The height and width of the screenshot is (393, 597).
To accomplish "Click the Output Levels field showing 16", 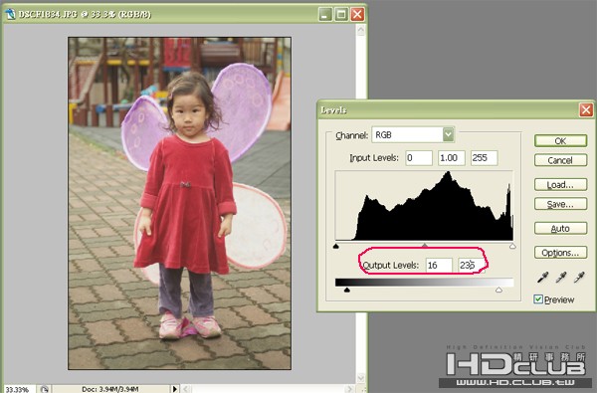I will (439, 265).
